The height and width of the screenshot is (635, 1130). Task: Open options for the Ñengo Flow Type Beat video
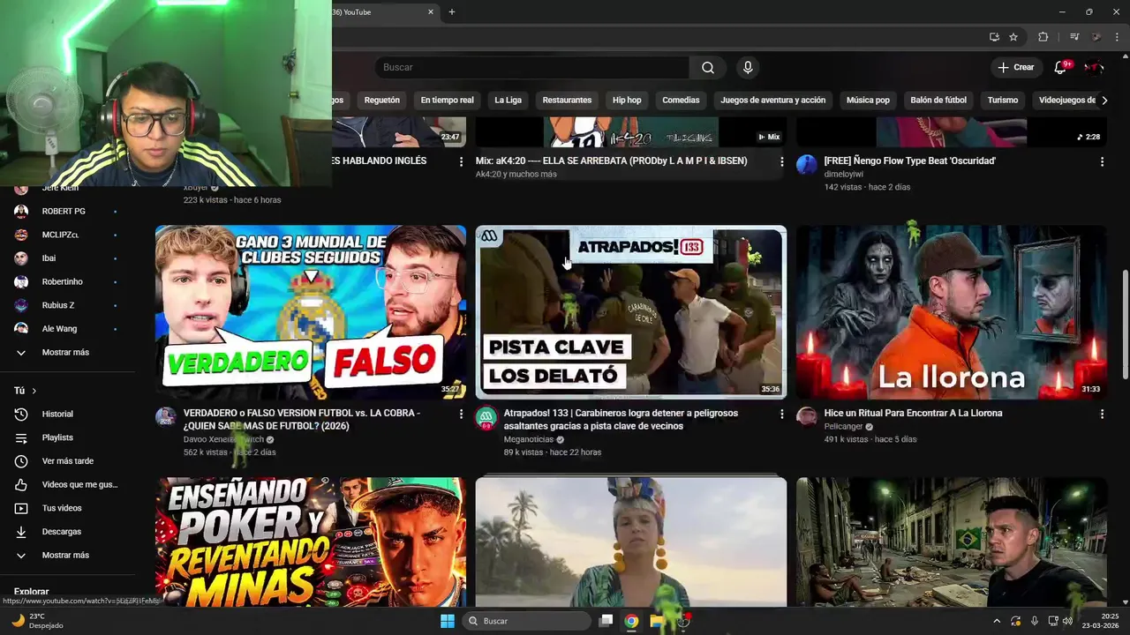click(x=1102, y=161)
